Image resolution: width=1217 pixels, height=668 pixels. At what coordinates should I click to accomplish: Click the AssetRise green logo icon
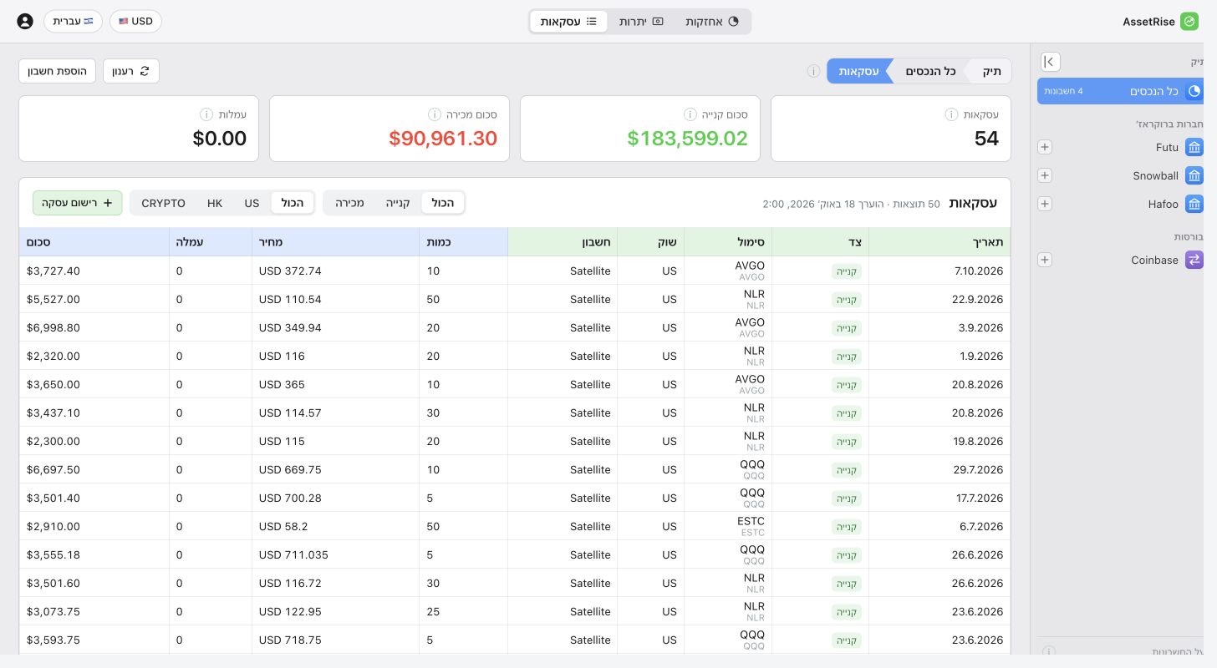[x=1189, y=22]
